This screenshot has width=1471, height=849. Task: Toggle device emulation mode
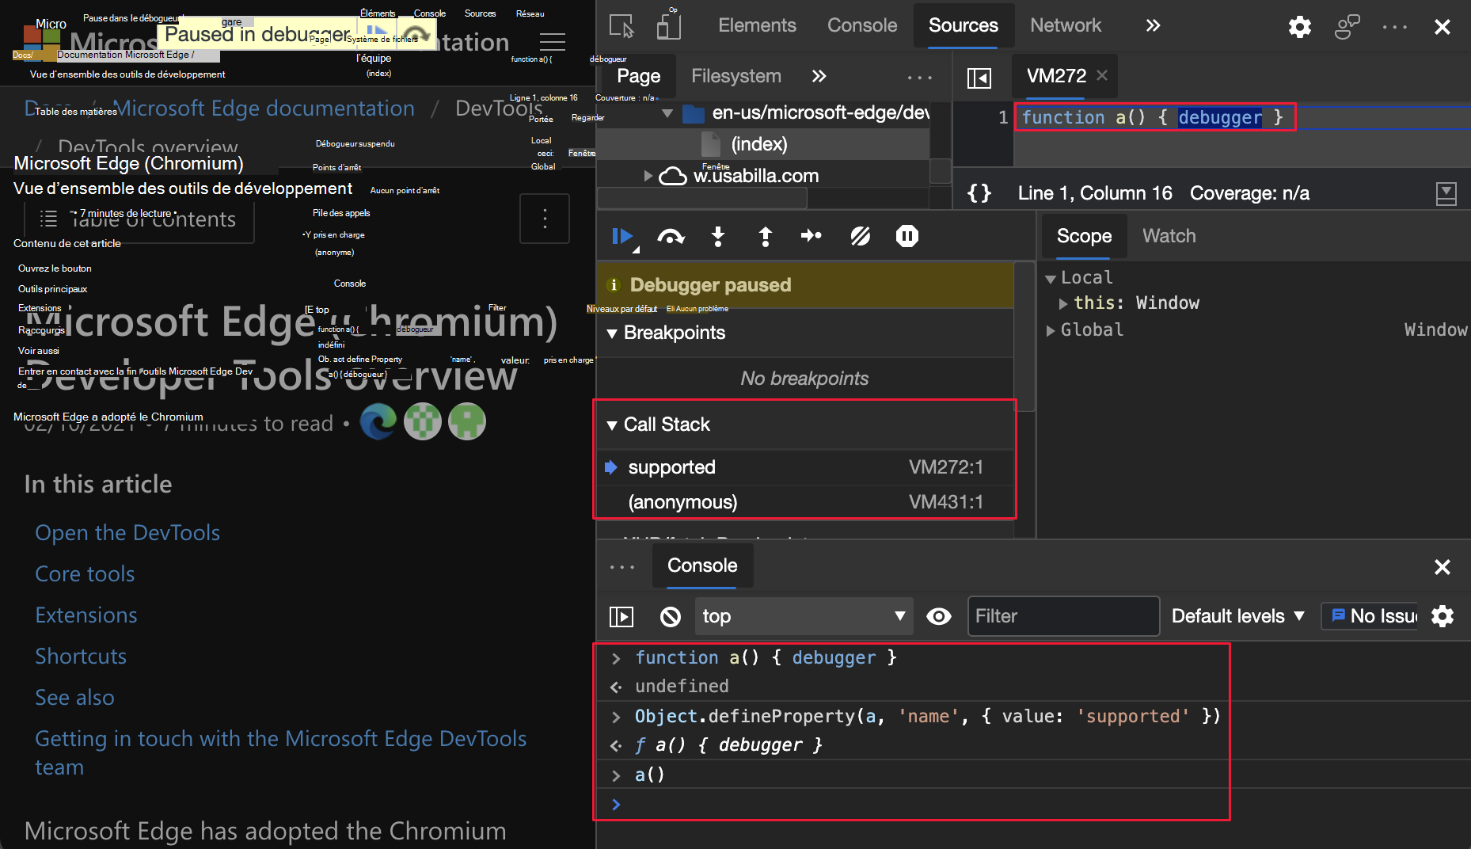tap(669, 26)
